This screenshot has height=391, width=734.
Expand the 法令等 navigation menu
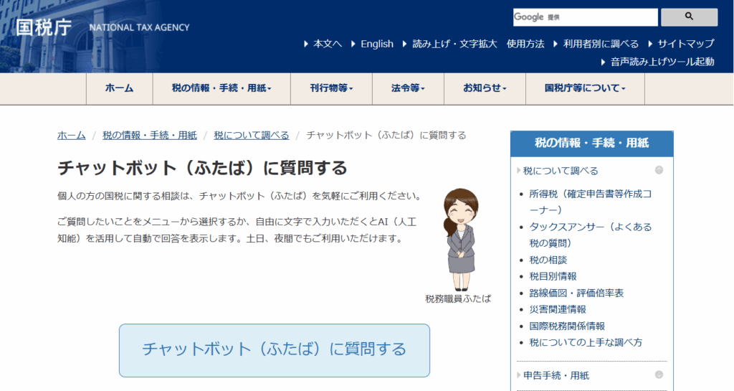408,88
